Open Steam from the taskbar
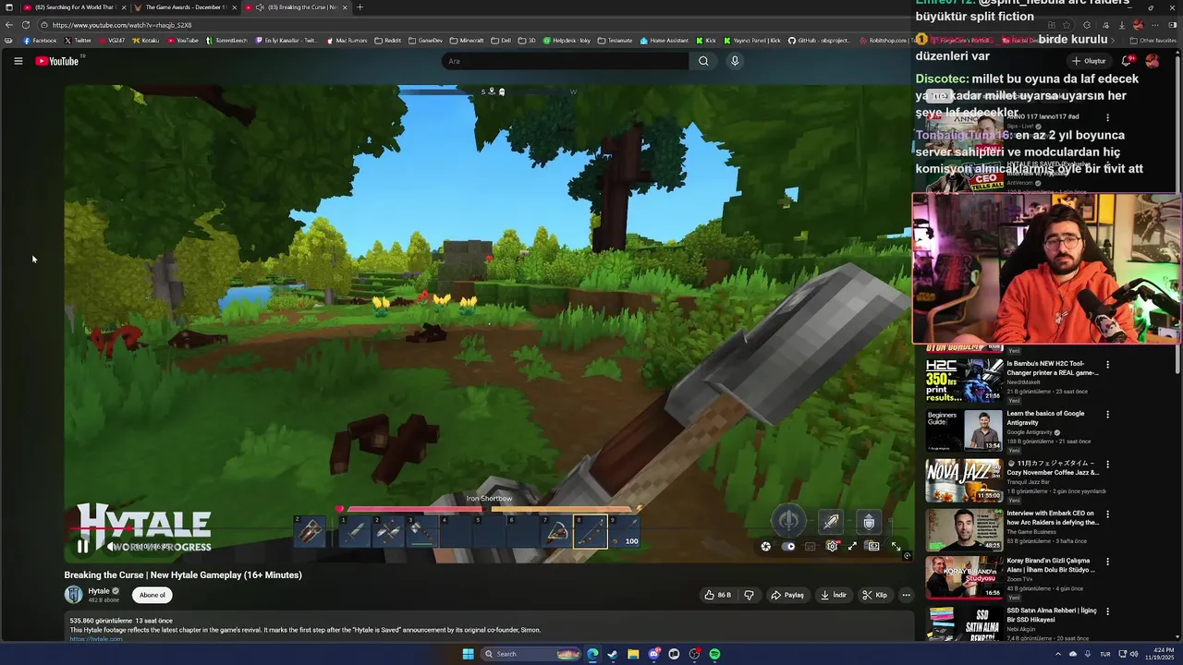 (x=613, y=654)
